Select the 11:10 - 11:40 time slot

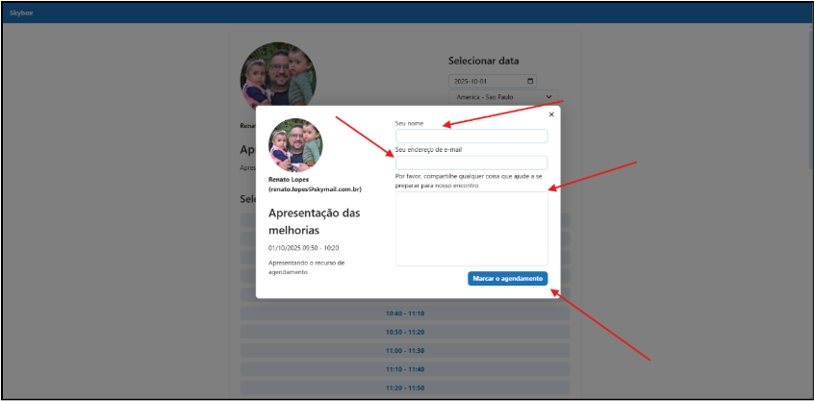tap(404, 369)
